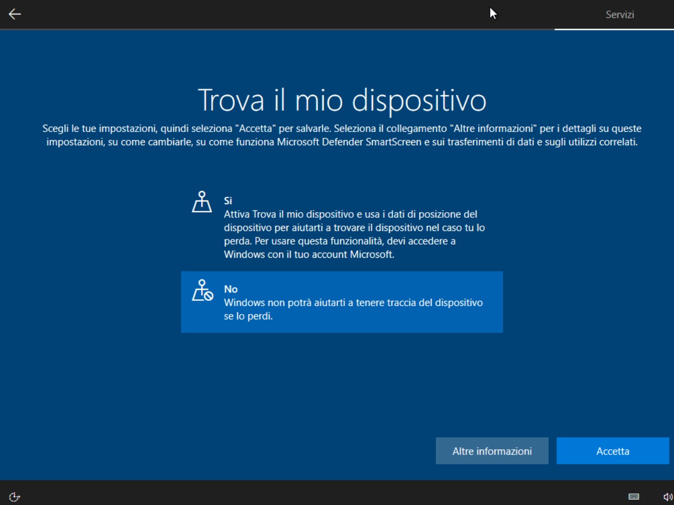Select the No option for device tracking
Image resolution: width=674 pixels, height=505 pixels.
click(x=342, y=302)
